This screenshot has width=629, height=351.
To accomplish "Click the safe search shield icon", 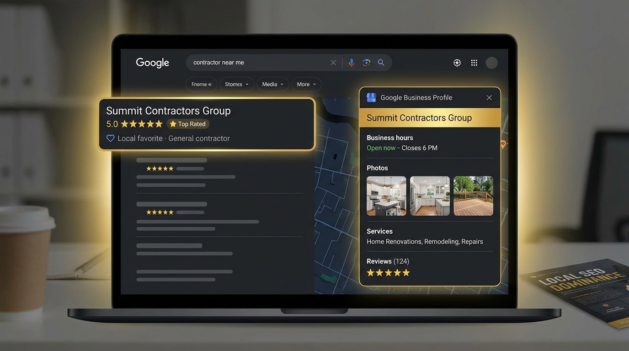I will coord(457,62).
